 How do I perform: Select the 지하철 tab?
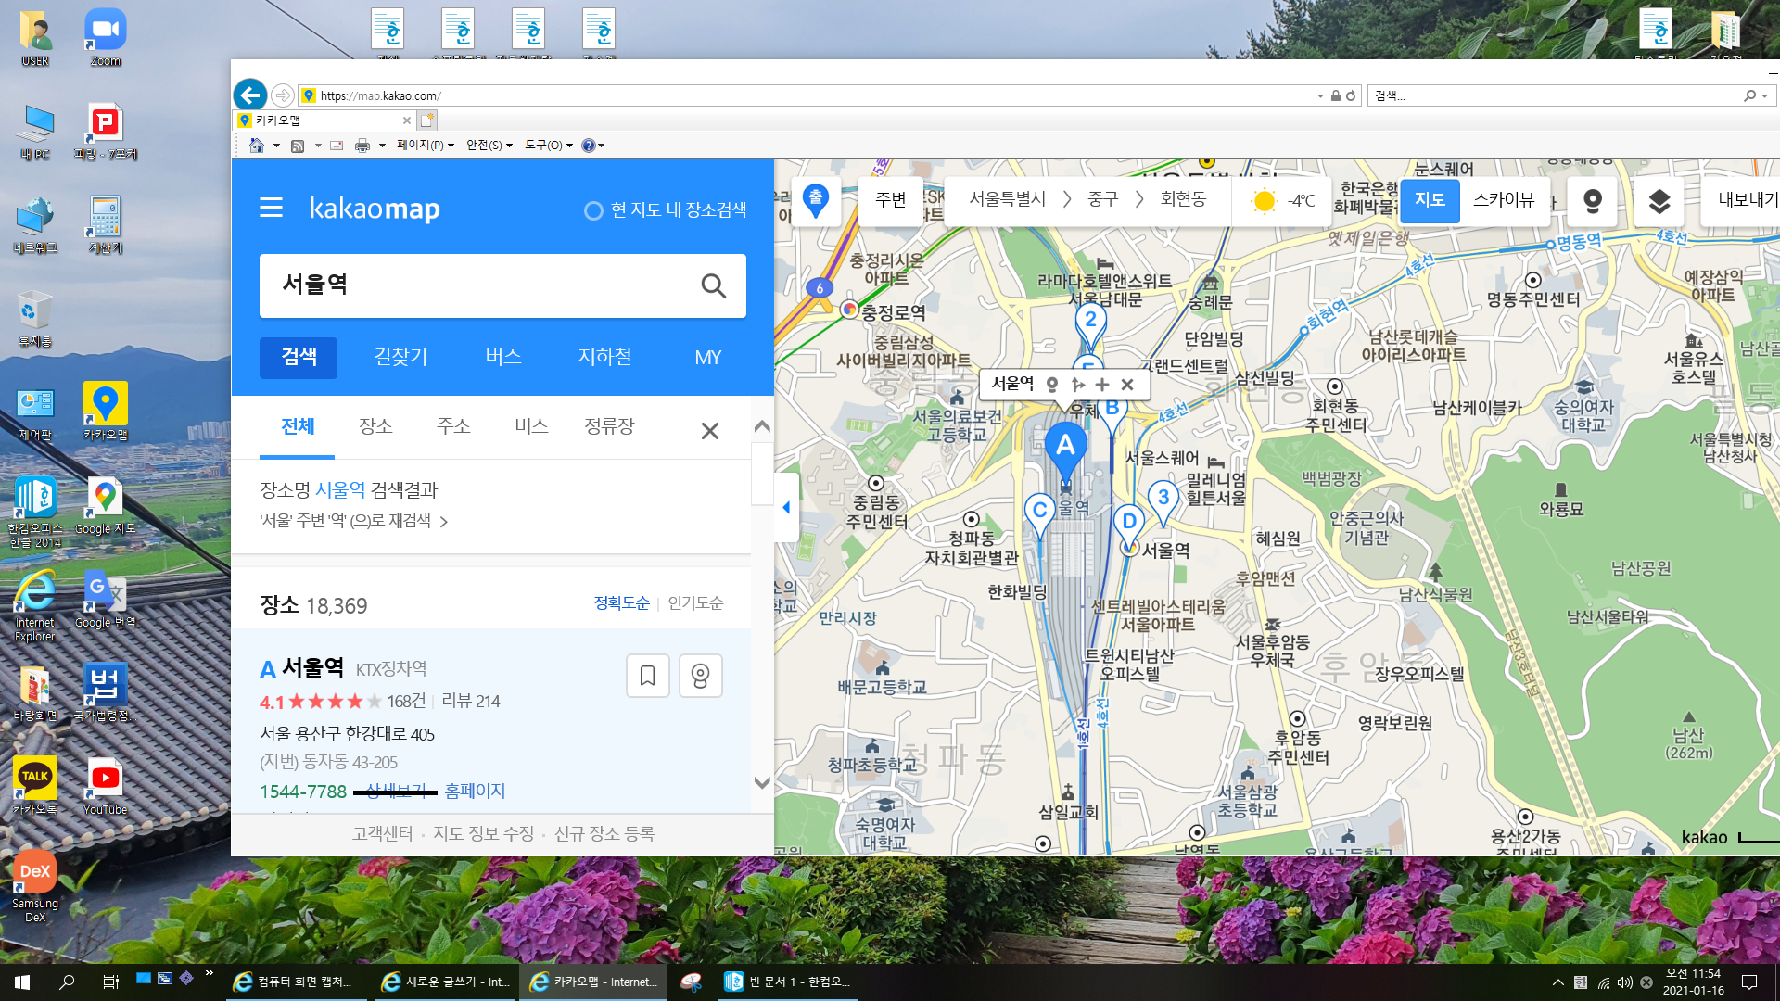point(604,357)
